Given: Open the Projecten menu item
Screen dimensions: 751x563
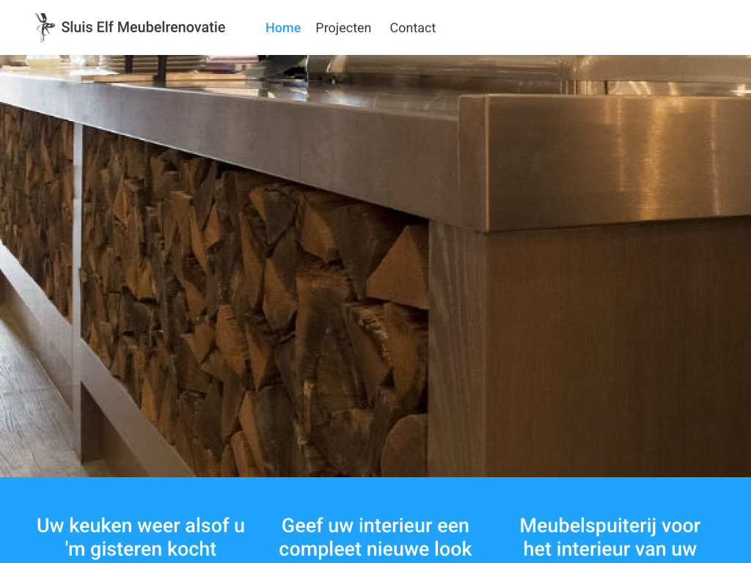Looking at the screenshot, I should click(343, 28).
